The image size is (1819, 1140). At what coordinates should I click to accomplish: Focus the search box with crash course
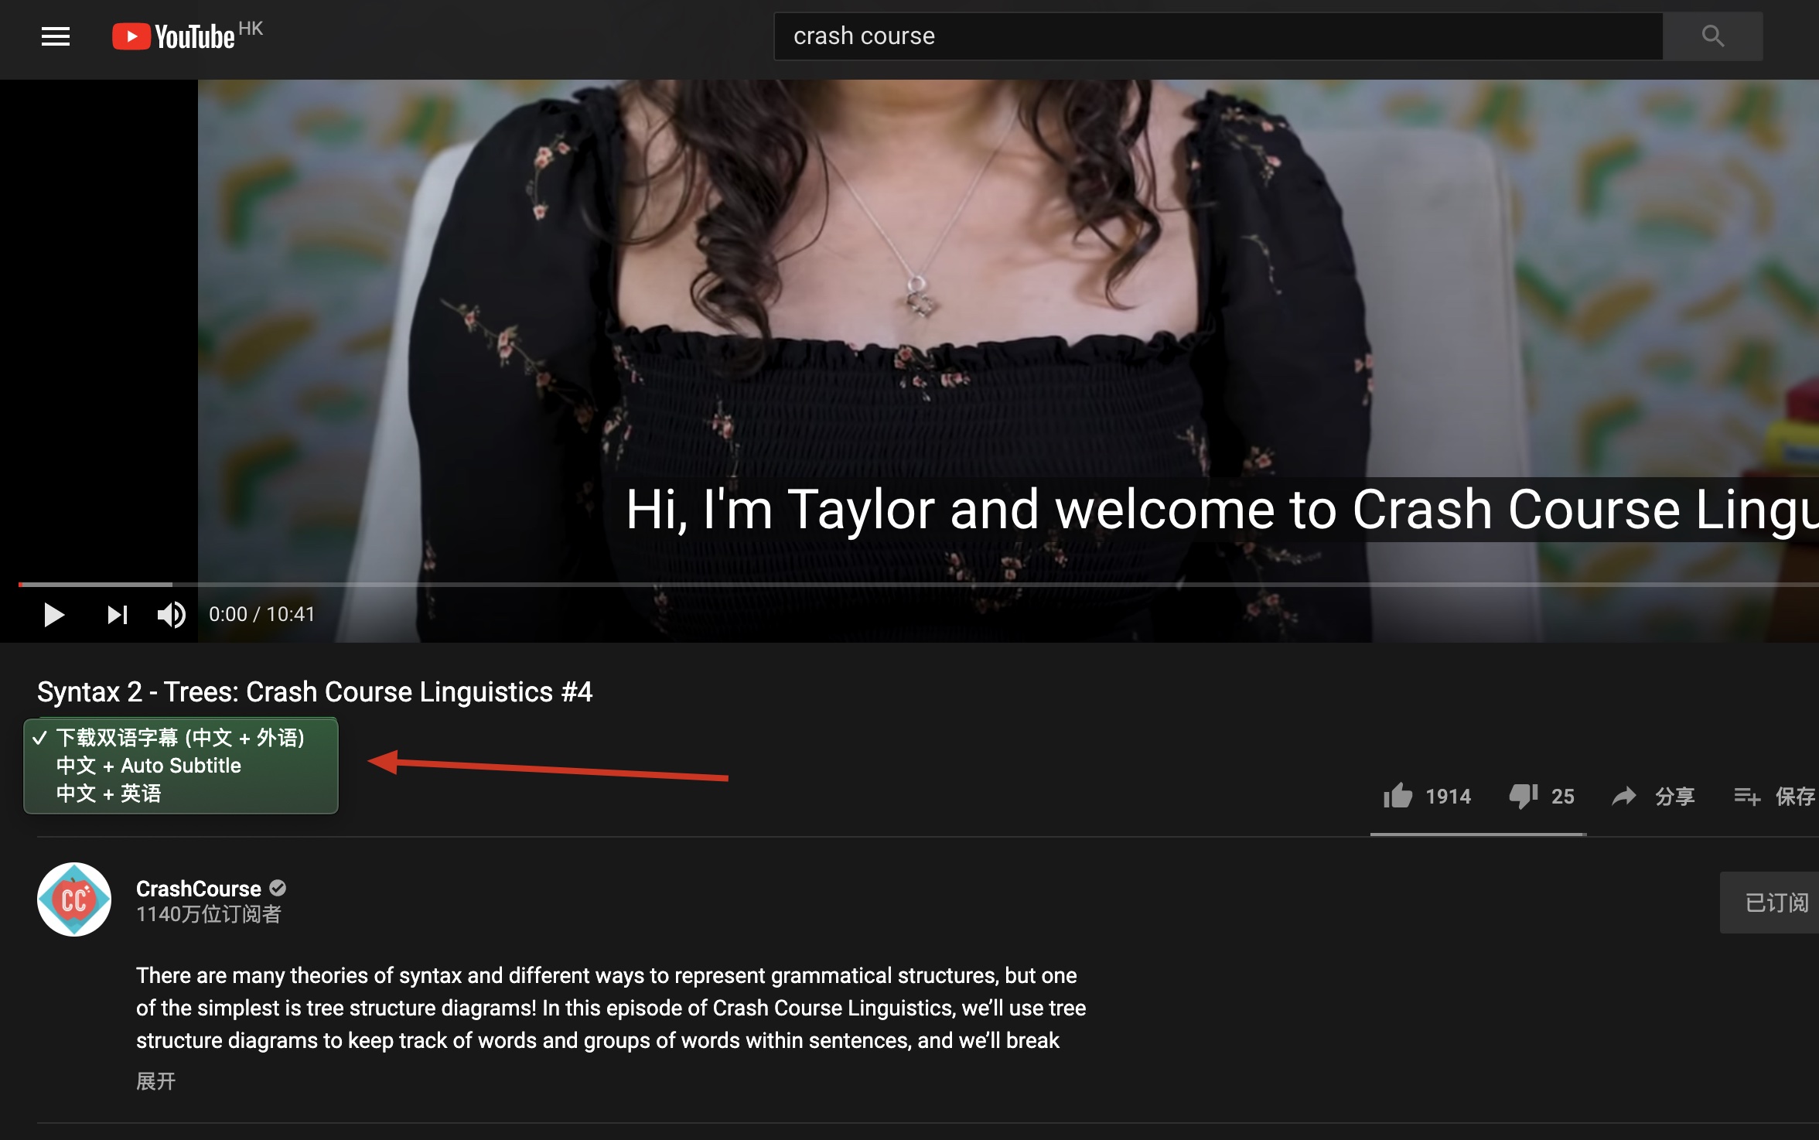click(1218, 36)
